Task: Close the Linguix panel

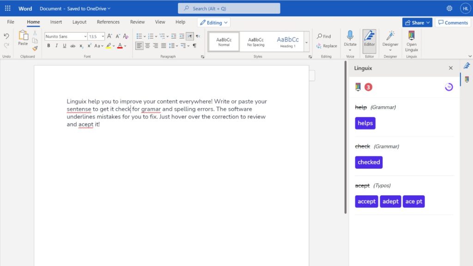Action: 450,68
